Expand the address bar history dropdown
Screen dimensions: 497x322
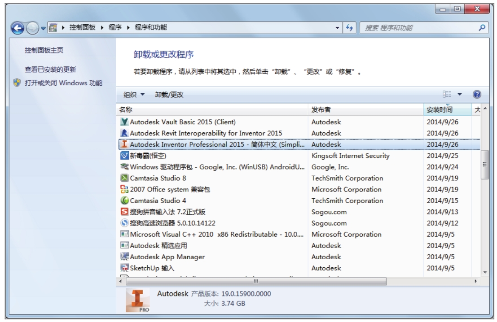click(337, 28)
